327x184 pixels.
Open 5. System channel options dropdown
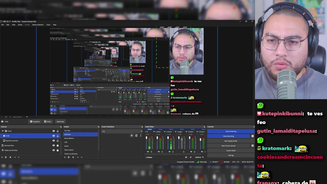197,132
